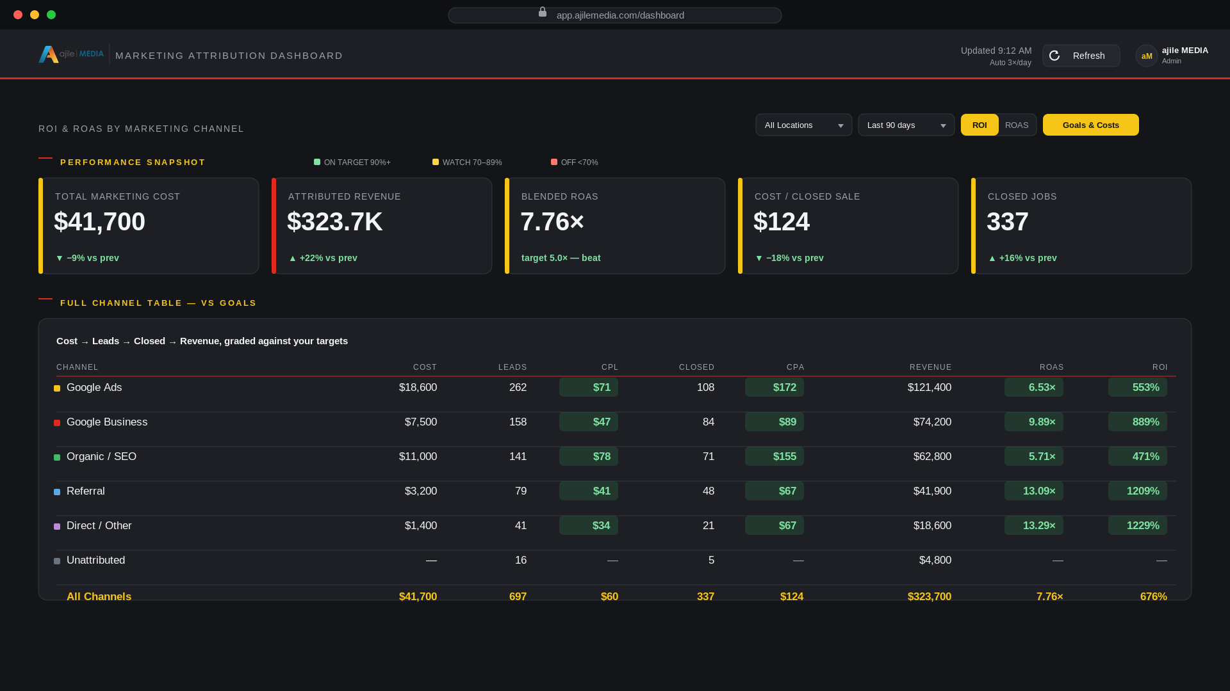Click the ON TARGET green legend dot
1230x691 pixels.
[x=317, y=162]
